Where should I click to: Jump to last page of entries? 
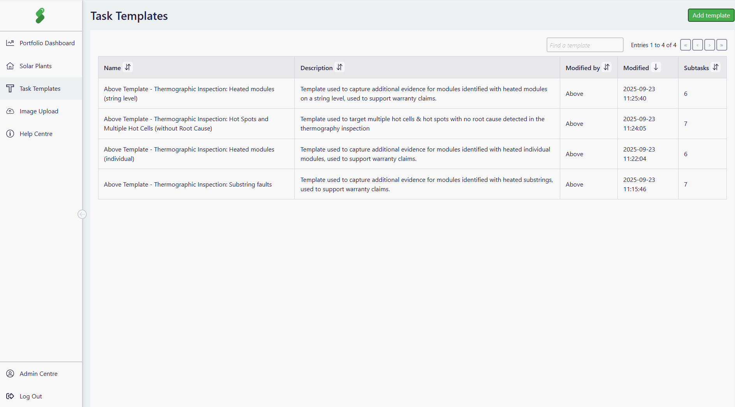721,45
